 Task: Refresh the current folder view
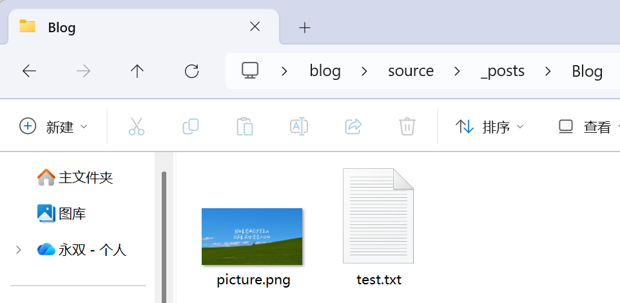coord(191,71)
